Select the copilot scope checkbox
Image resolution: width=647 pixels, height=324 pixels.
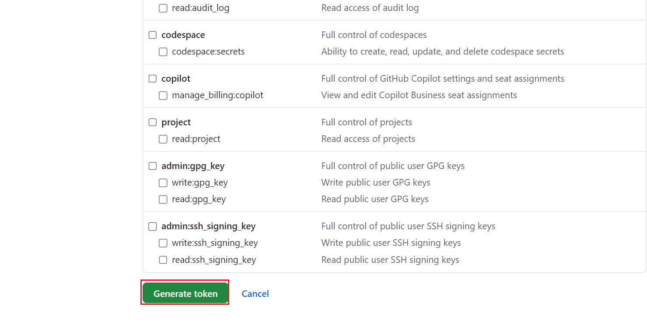coord(153,79)
